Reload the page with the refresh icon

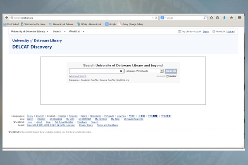pyautogui.click(x=156, y=18)
